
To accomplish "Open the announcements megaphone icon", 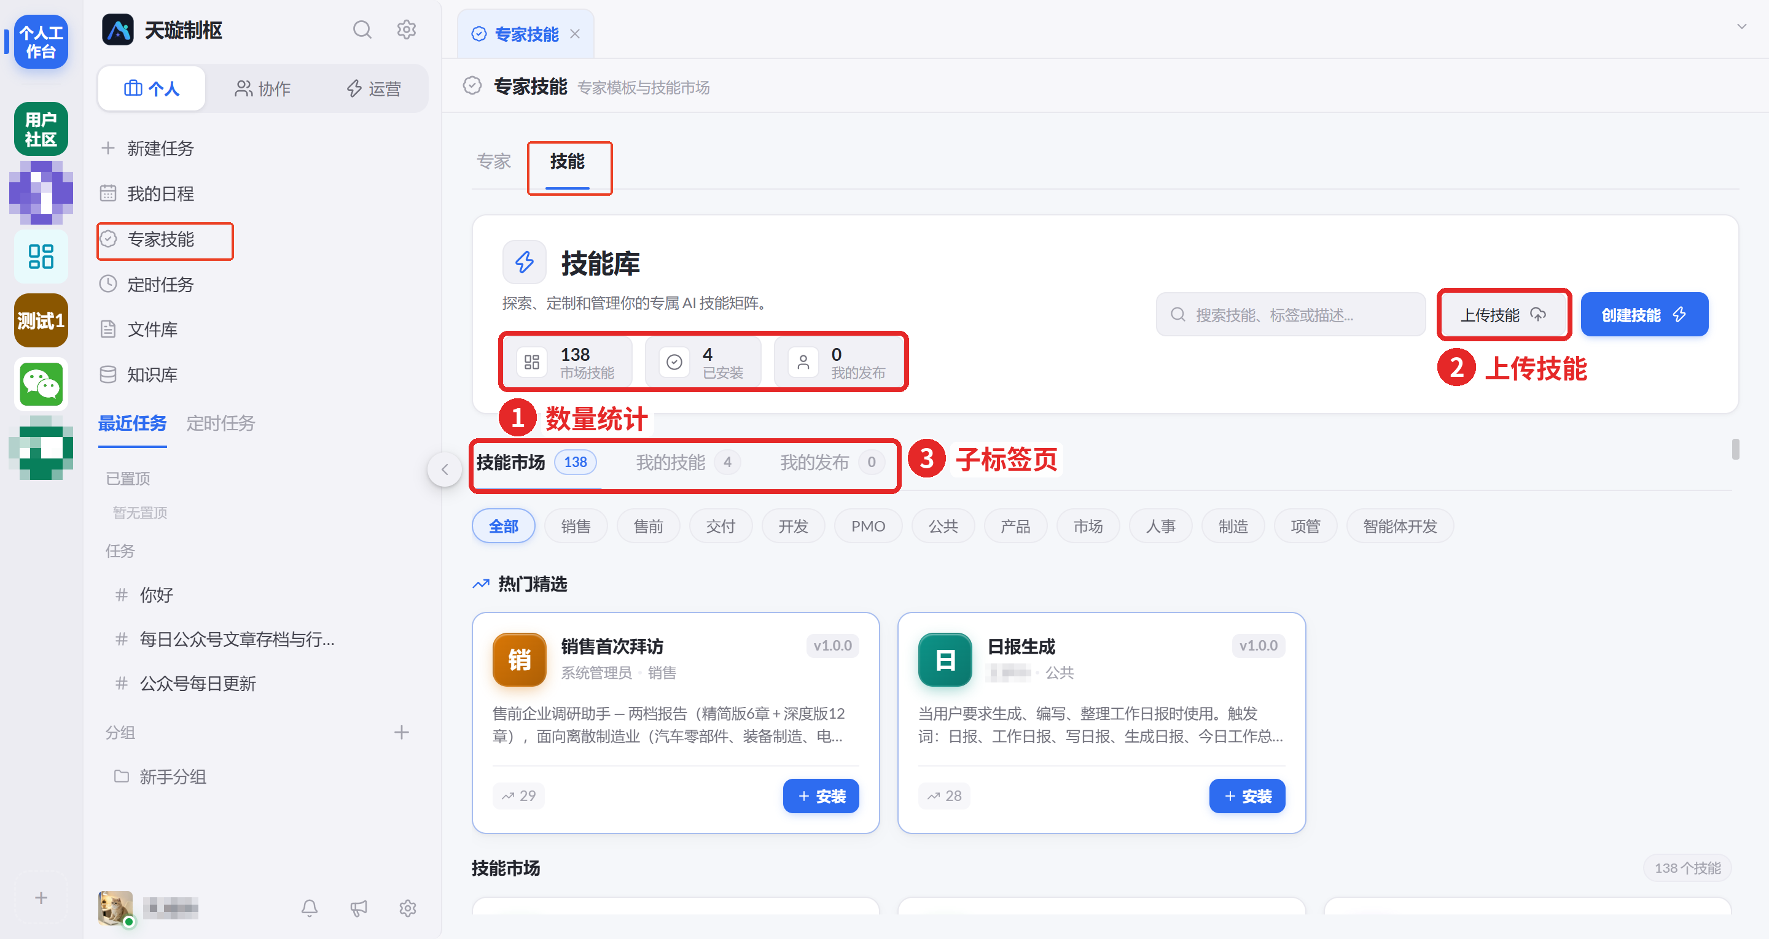I will [359, 908].
